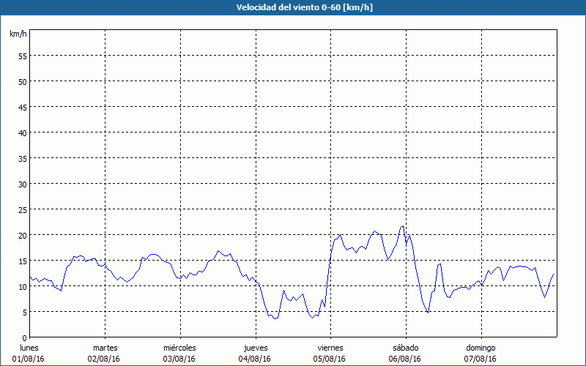Click the sharp dip just after sábado gridline

[x=428, y=313]
